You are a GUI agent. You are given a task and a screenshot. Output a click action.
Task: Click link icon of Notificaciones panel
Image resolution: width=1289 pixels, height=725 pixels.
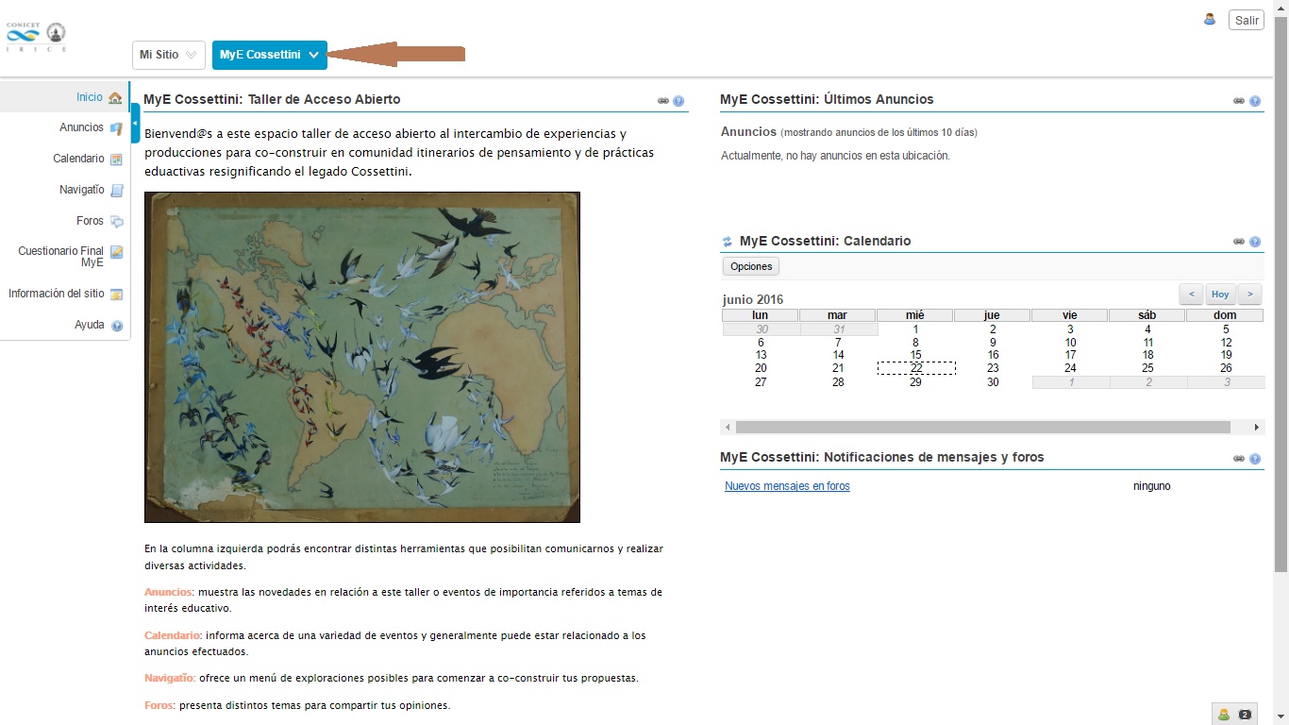[1239, 459]
